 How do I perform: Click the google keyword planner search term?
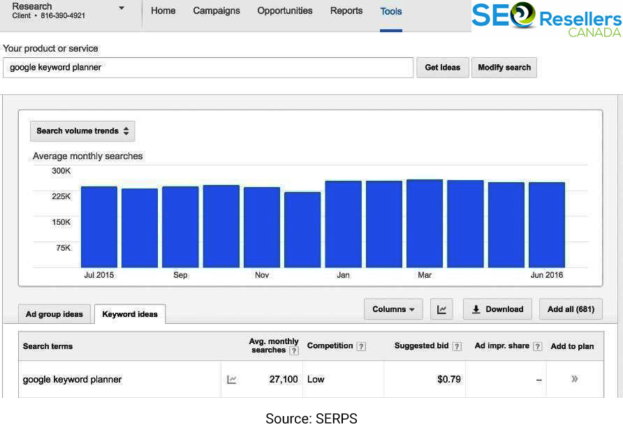pos(73,379)
